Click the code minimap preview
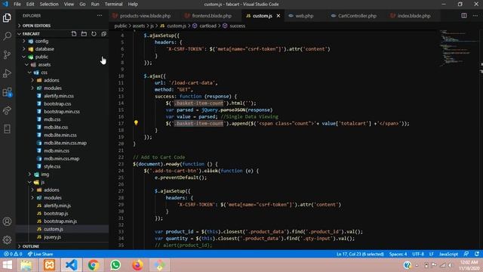The width and height of the screenshot is (483, 272). click(458, 48)
